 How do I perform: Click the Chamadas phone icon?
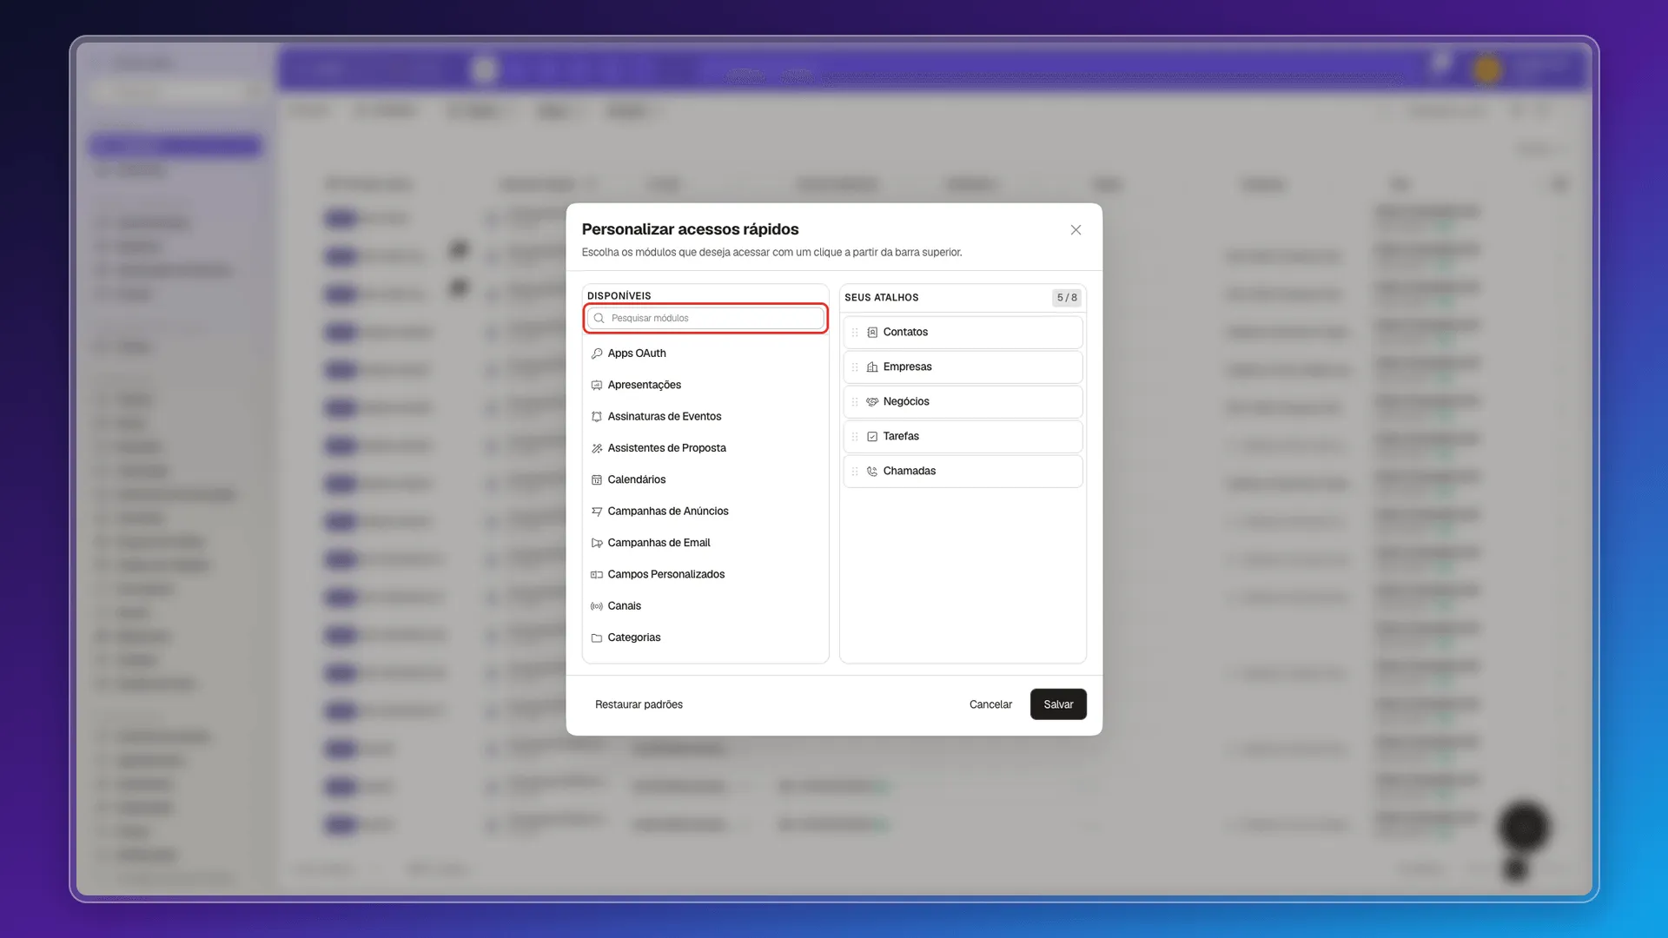point(872,471)
